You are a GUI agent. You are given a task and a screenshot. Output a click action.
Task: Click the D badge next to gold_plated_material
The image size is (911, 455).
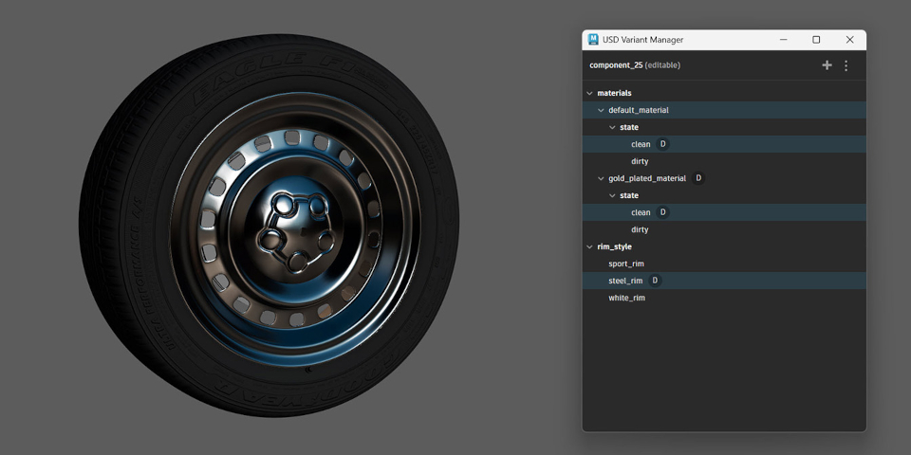pos(698,178)
